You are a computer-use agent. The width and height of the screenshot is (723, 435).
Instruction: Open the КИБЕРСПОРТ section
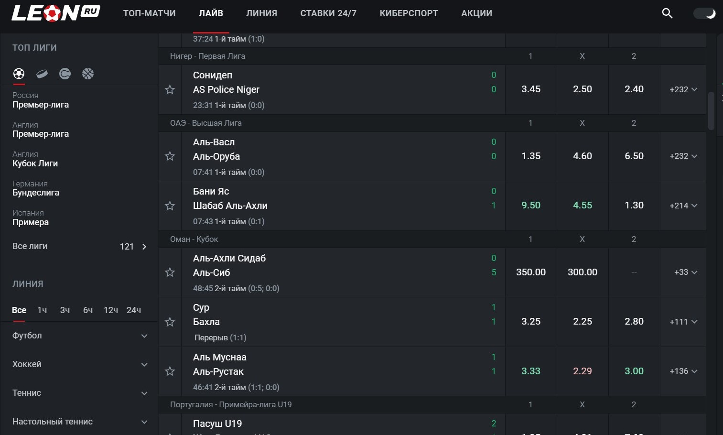point(409,13)
